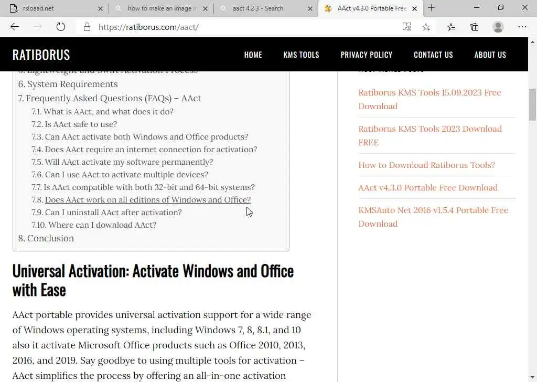Open the RATIBORUS site logo
Screen dimensions: 537x382
click(41, 55)
